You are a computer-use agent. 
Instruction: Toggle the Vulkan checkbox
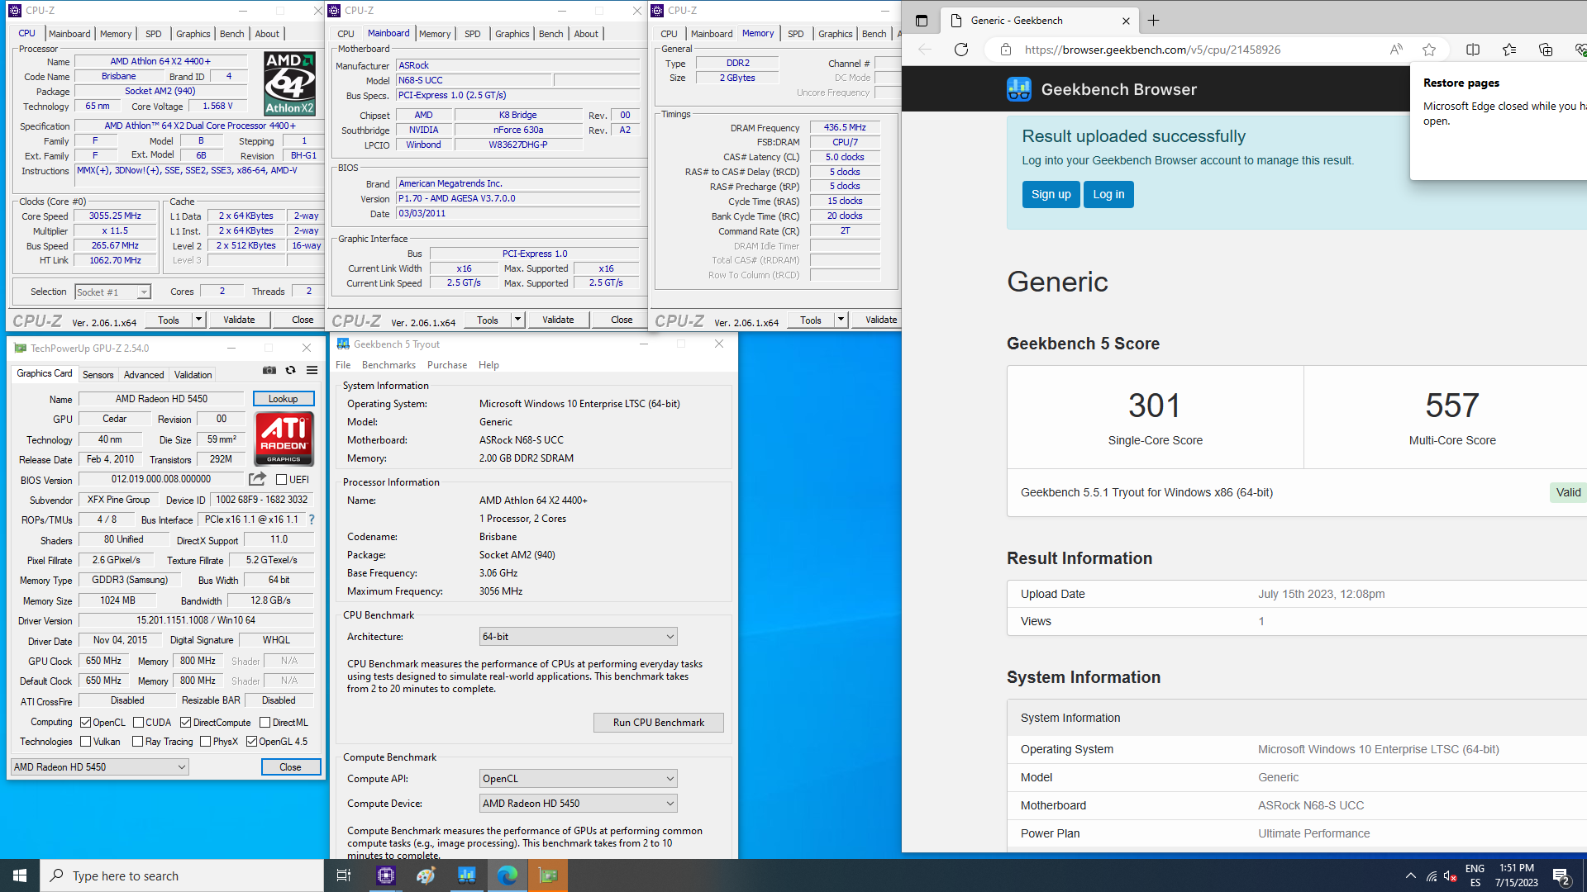(x=85, y=742)
